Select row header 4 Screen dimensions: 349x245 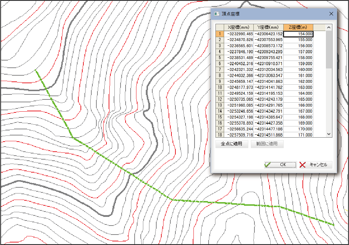[x=220, y=52]
